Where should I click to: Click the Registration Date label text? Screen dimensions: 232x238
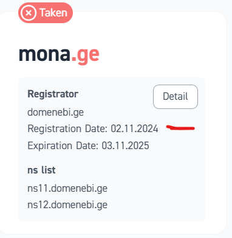[67, 128]
